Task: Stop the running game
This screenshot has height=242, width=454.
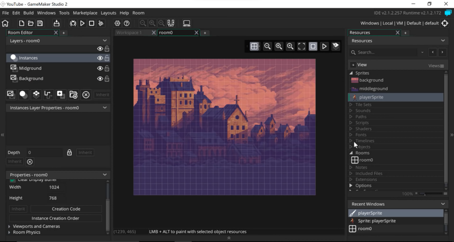Action: 91,23
